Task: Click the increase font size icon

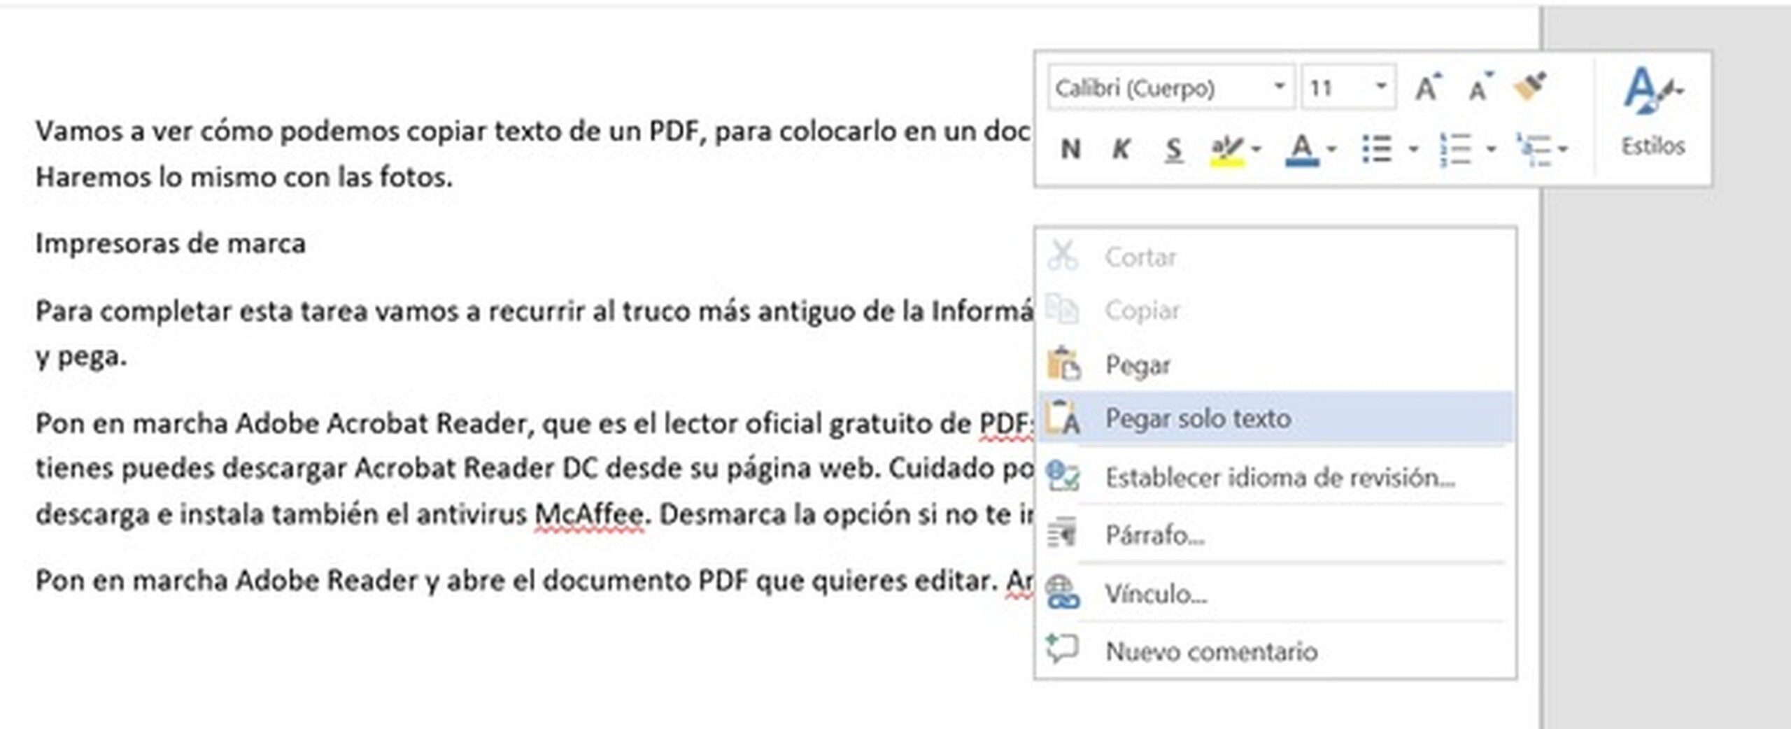Action: [1427, 88]
